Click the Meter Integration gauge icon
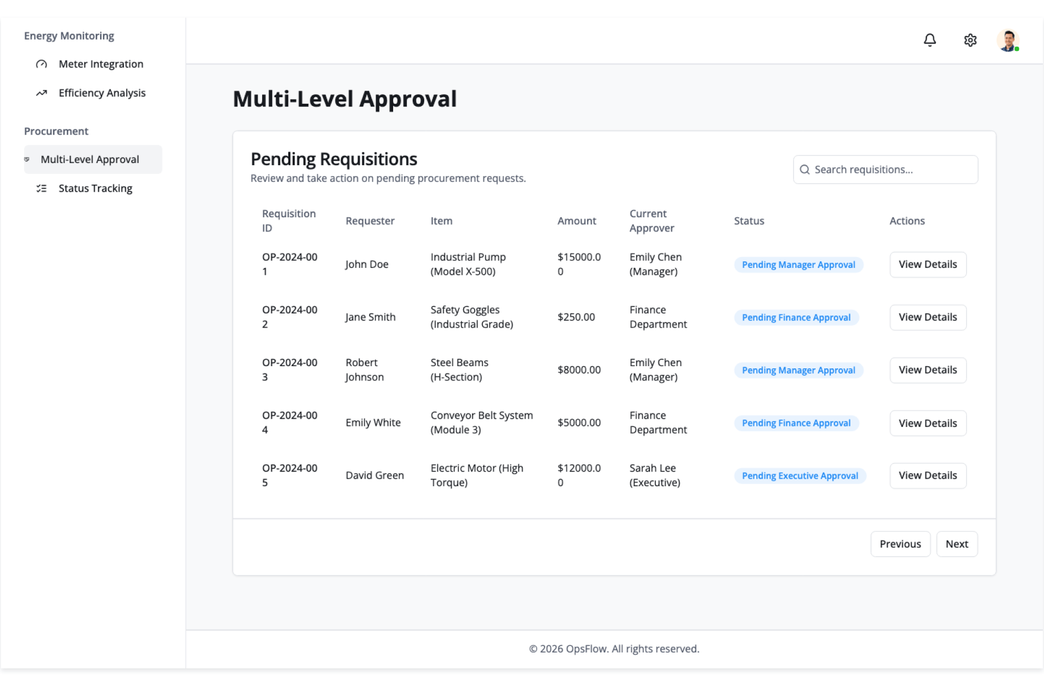This screenshot has height=678, width=1044. click(x=41, y=64)
